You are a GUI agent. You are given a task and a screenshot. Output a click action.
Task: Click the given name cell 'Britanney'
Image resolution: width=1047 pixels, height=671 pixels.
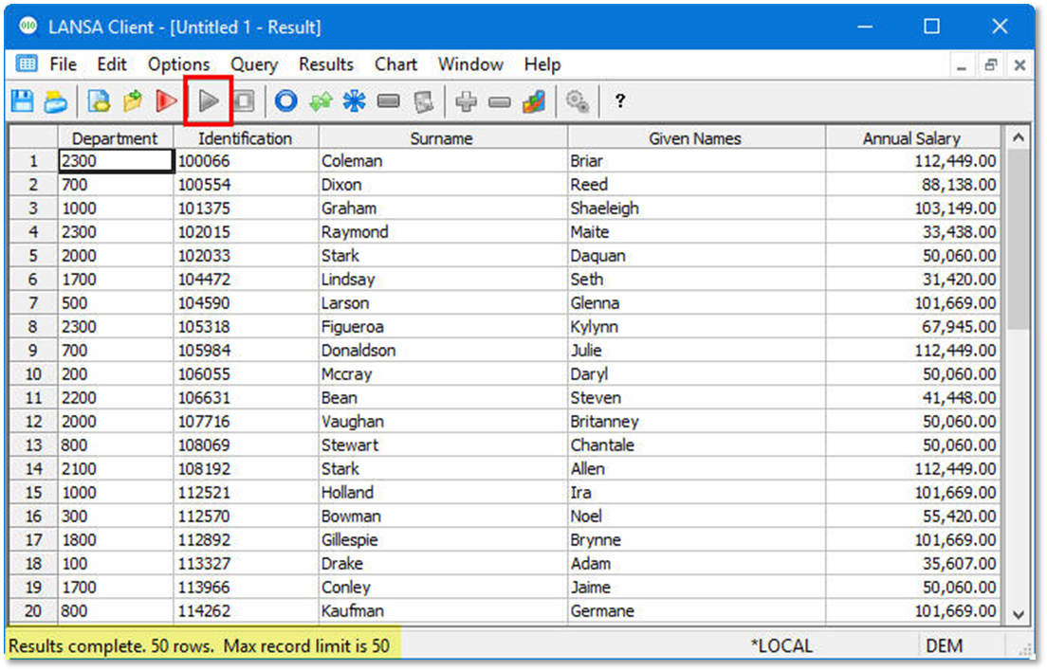tap(696, 422)
